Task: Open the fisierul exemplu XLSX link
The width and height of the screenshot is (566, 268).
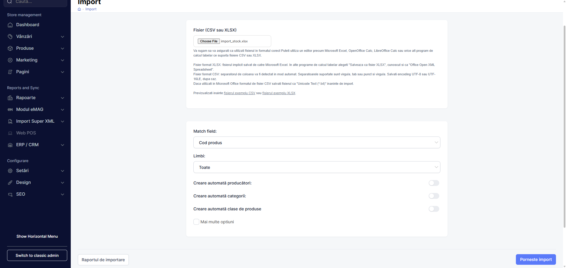Action: click(x=279, y=93)
